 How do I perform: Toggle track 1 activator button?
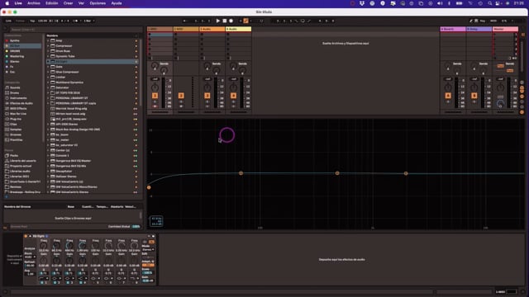155,96
